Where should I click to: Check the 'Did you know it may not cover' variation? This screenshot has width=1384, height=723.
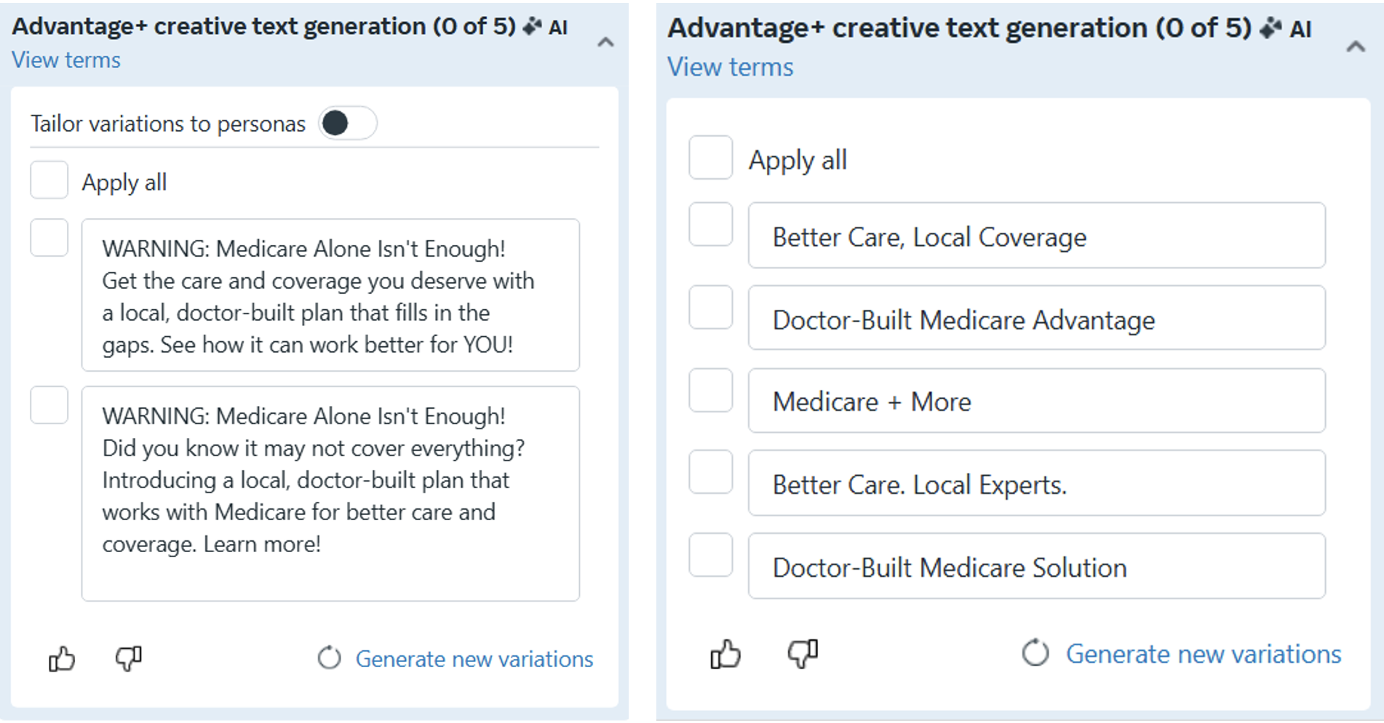(49, 405)
